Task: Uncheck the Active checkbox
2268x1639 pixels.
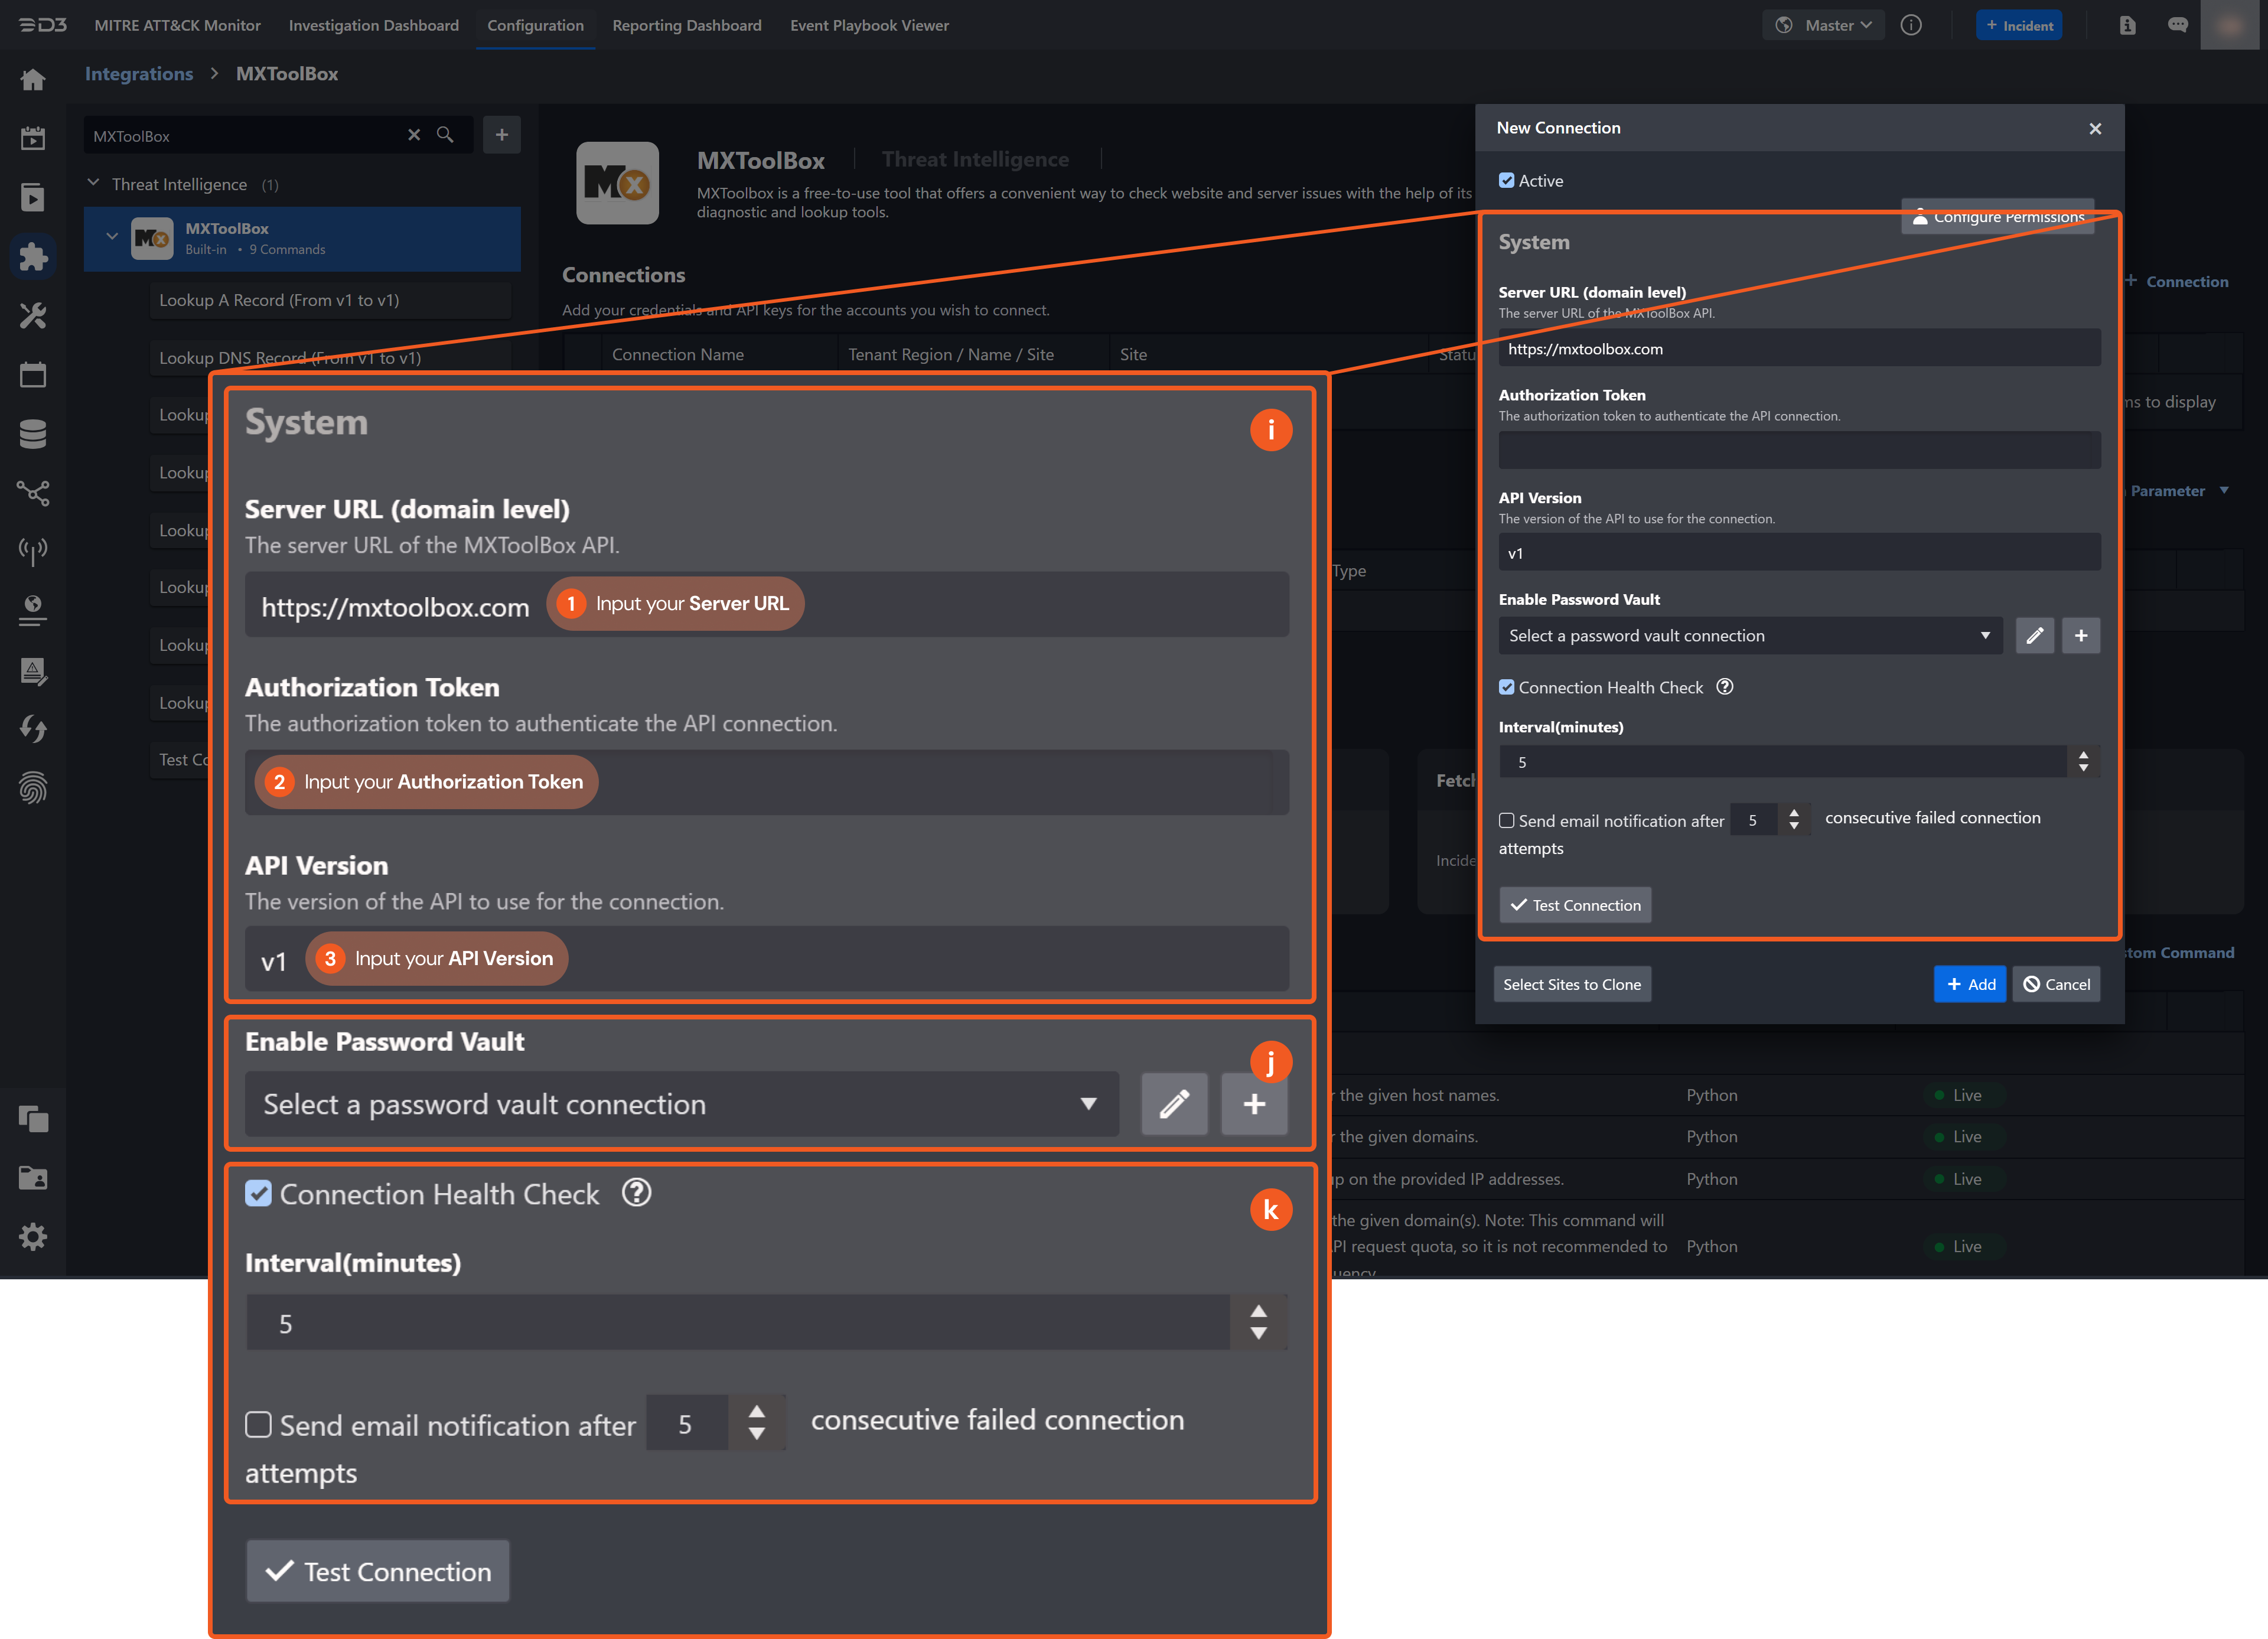Action: [x=1506, y=181]
